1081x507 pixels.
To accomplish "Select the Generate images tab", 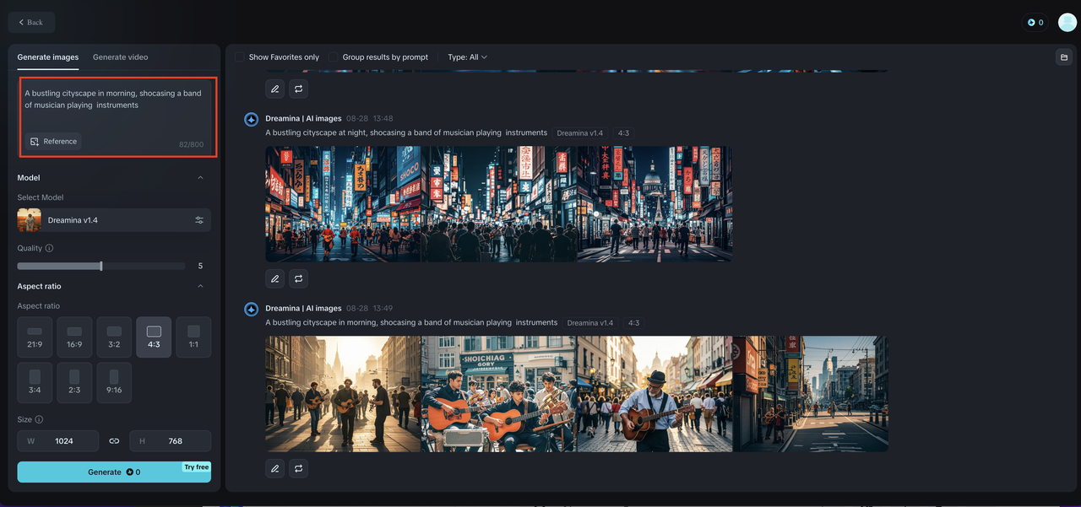I will pos(48,57).
